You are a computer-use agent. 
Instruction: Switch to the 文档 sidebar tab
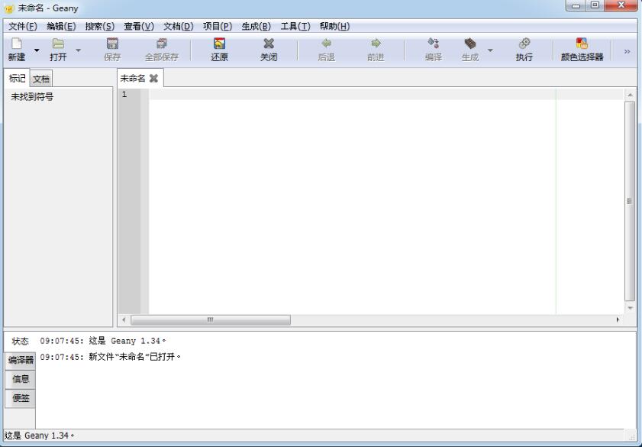pos(41,79)
